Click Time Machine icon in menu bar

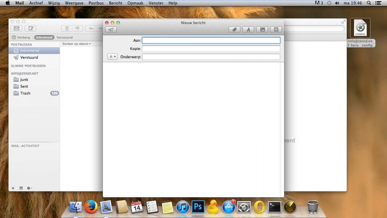(x=329, y=3)
